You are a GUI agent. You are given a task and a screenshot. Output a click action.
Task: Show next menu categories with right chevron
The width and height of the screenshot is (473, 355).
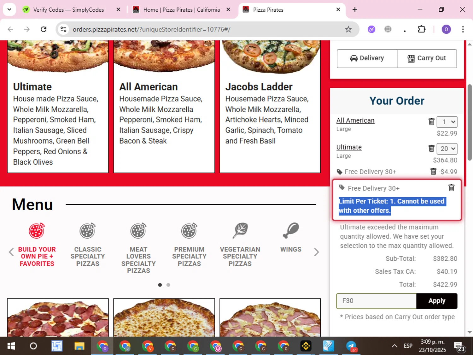click(x=316, y=252)
